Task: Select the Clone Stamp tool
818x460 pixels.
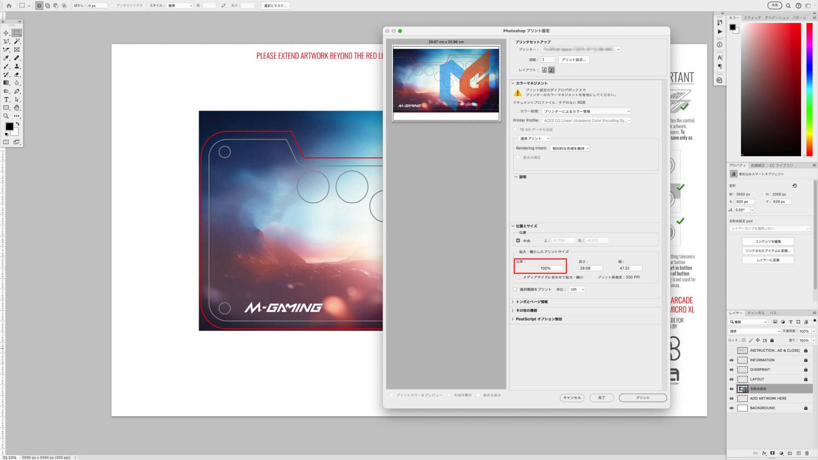Action: [17, 66]
